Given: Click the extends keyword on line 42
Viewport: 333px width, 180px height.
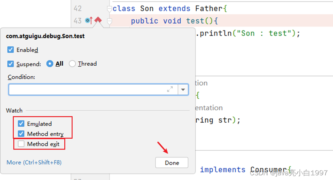Looking at the screenshot, I should point(174,8).
